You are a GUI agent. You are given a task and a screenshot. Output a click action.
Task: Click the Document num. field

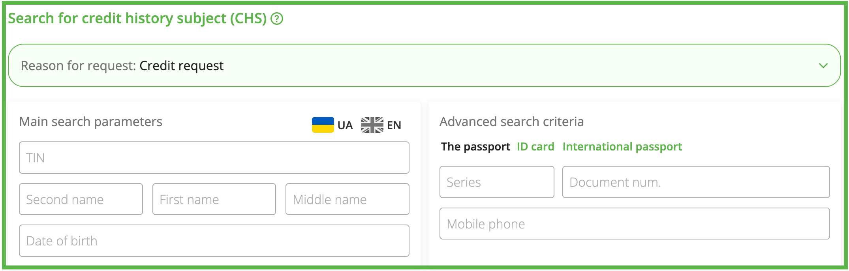pyautogui.click(x=696, y=182)
